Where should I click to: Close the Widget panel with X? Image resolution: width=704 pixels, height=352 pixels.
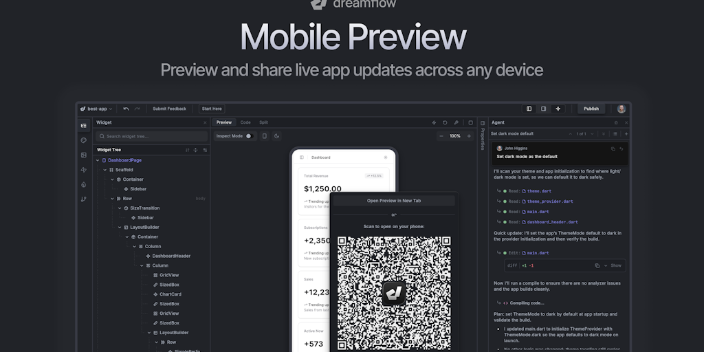click(x=205, y=122)
